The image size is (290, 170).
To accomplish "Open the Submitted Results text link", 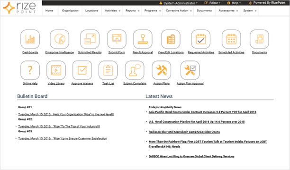I will point(90,52).
